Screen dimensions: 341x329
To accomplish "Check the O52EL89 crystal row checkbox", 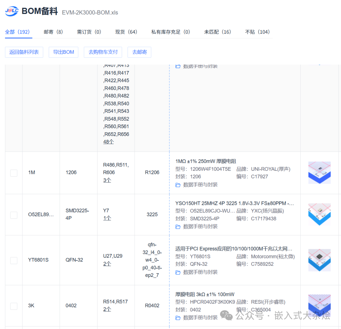I will (x=14, y=215).
